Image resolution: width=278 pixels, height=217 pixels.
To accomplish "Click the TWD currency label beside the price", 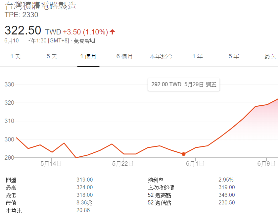I will tap(53, 32).
